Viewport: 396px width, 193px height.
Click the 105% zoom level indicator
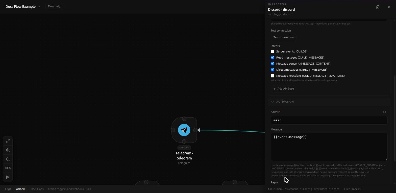click(x=8, y=168)
